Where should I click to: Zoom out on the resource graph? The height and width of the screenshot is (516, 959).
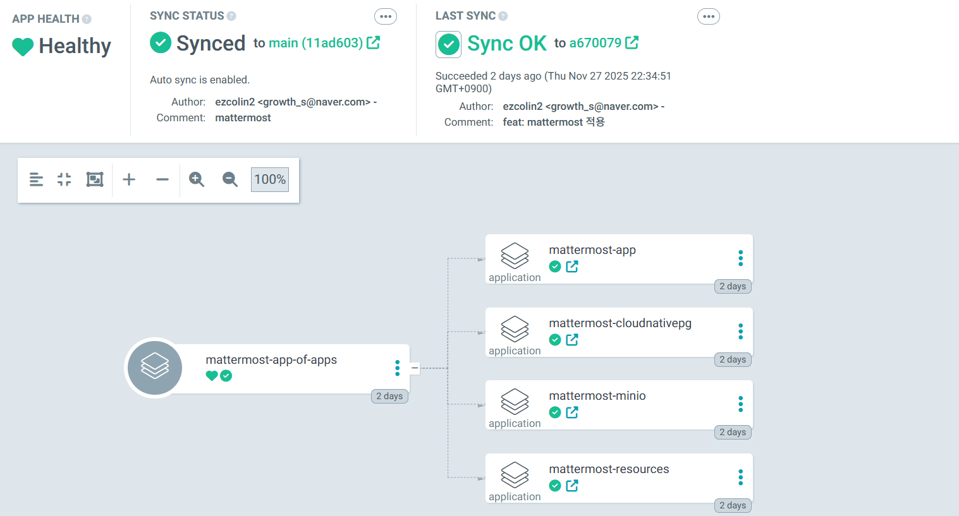point(230,179)
